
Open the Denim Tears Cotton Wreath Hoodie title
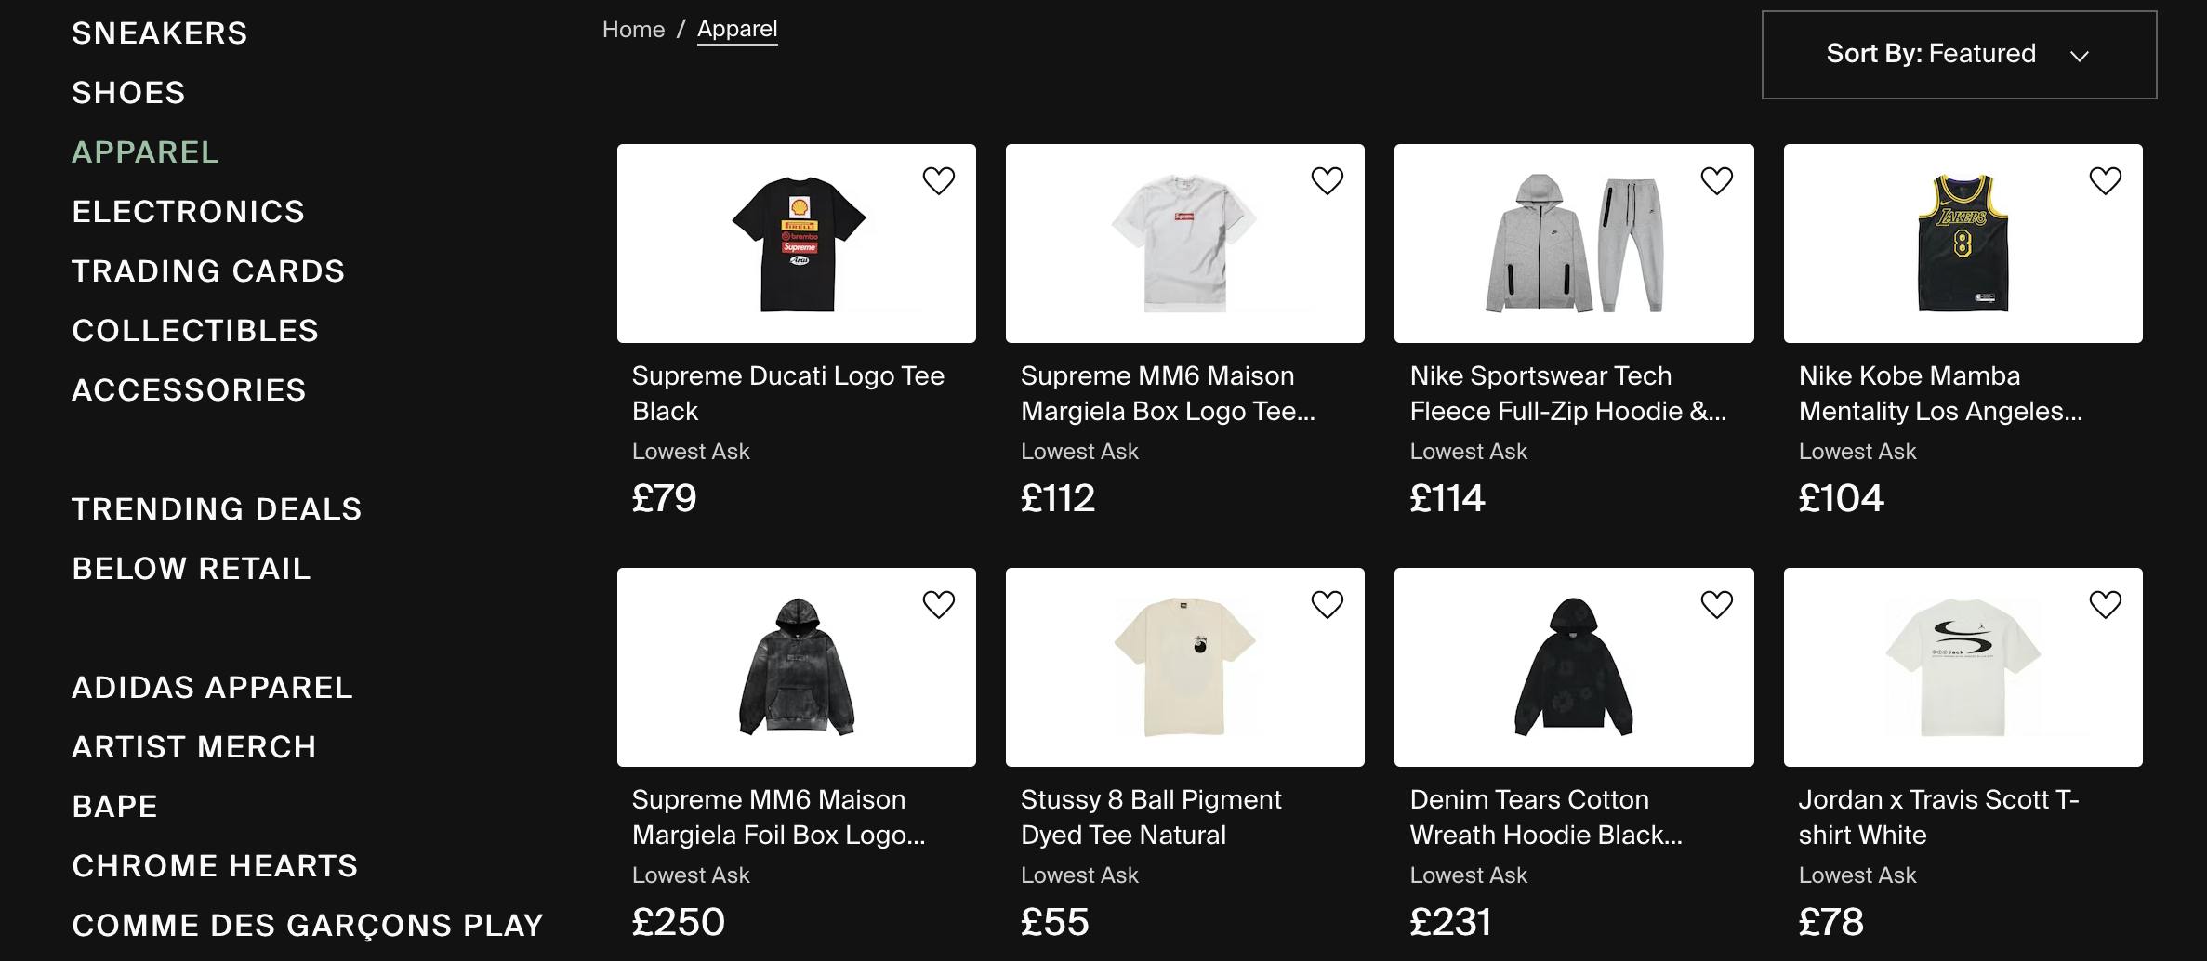[x=1545, y=817]
